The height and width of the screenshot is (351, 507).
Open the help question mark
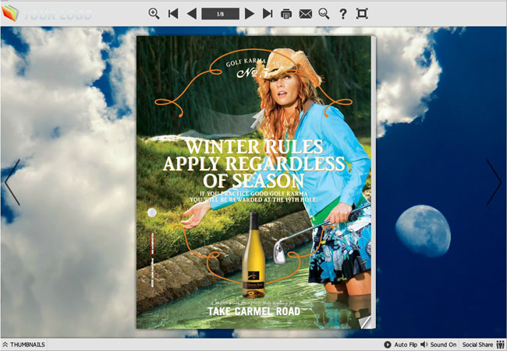342,14
